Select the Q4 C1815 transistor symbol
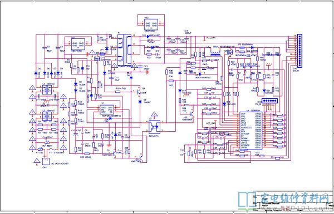Viewport: 334px width, 214px height. click(139, 92)
